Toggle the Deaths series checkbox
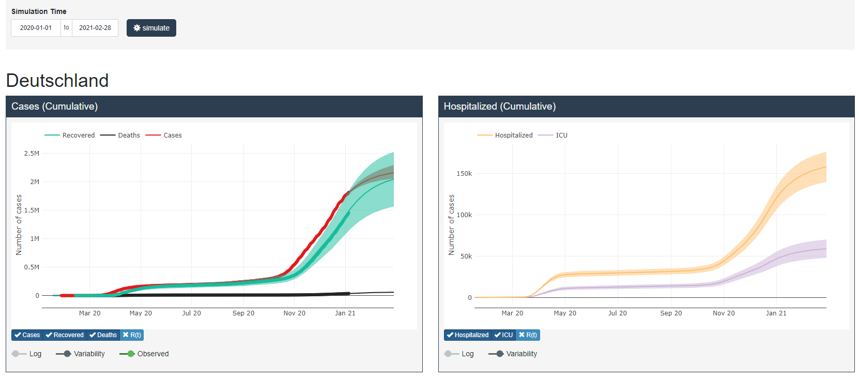The height and width of the screenshot is (379, 859). tap(103, 335)
